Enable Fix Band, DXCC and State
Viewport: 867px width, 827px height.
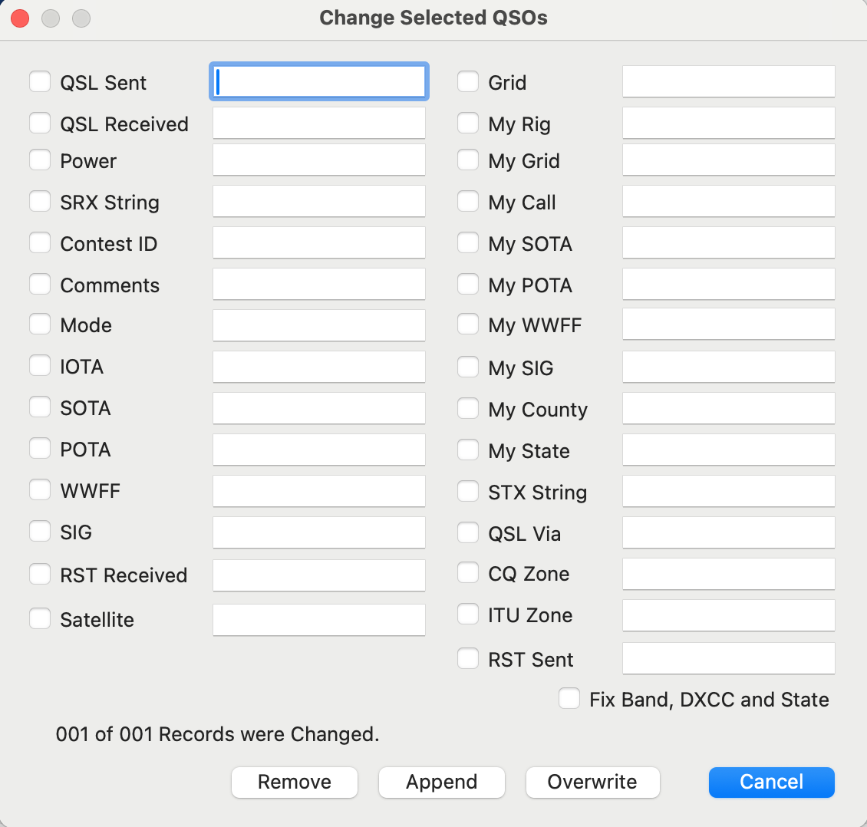point(569,698)
